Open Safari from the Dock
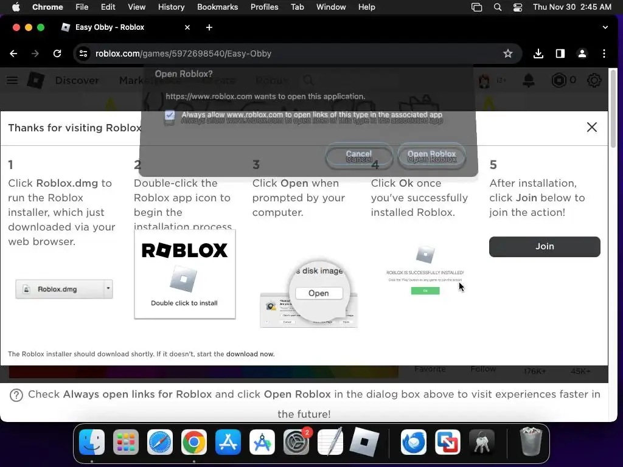 [x=160, y=442]
